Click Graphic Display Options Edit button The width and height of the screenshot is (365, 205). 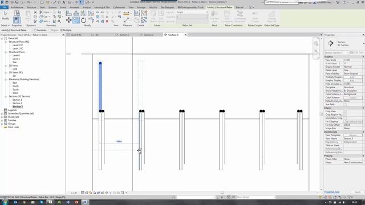pos(353,81)
